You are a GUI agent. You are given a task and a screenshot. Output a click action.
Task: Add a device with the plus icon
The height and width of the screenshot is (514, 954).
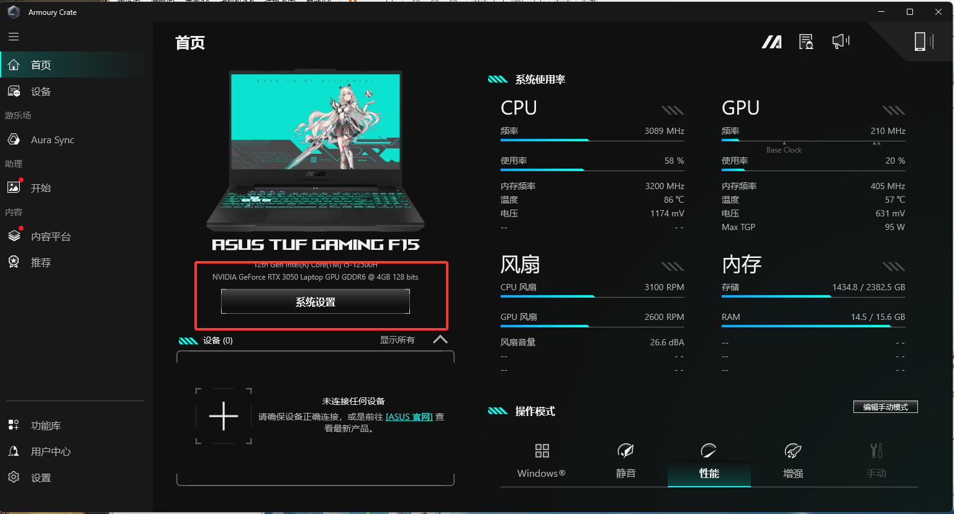pyautogui.click(x=224, y=416)
